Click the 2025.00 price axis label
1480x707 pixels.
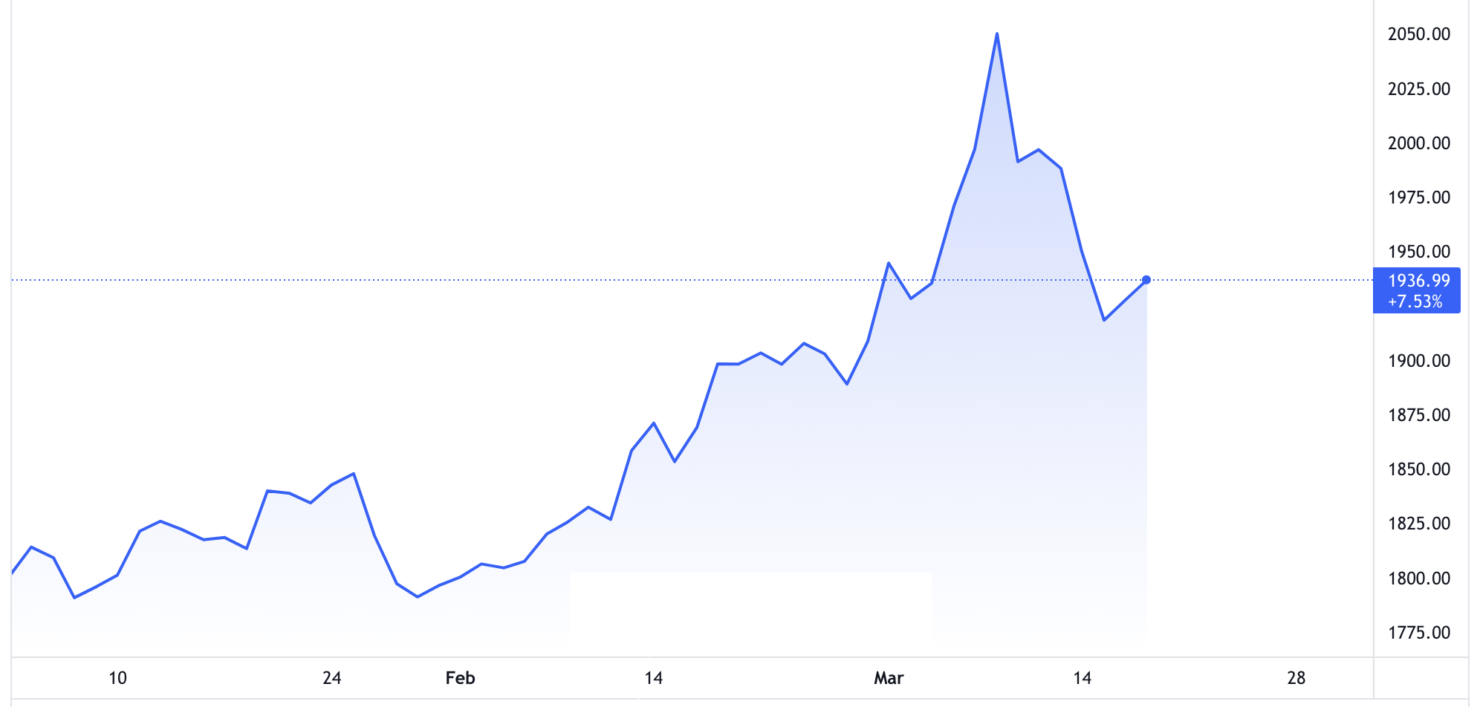(x=1418, y=89)
